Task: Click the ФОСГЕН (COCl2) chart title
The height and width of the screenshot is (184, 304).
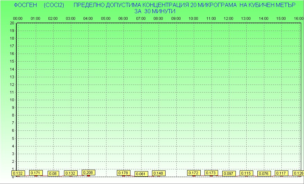Action: pos(39,6)
